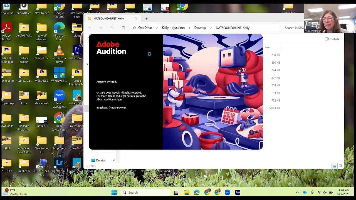Expand chevron after Desktop breadcrumb
Screen dimensions: 356x200
pyautogui.click(x=211, y=28)
